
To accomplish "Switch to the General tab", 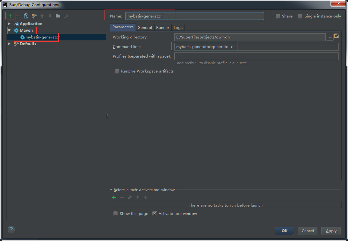I will [x=145, y=28].
